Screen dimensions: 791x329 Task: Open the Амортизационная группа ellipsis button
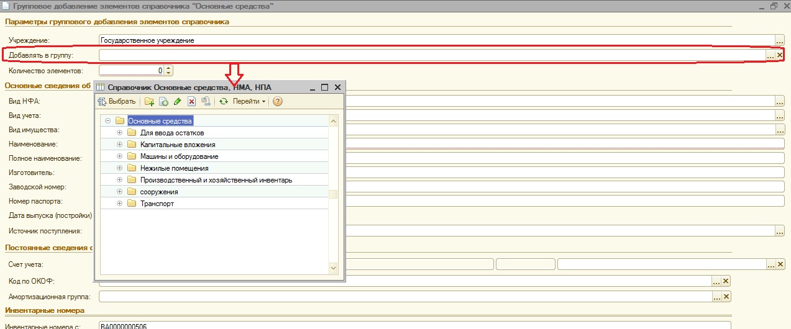point(716,297)
